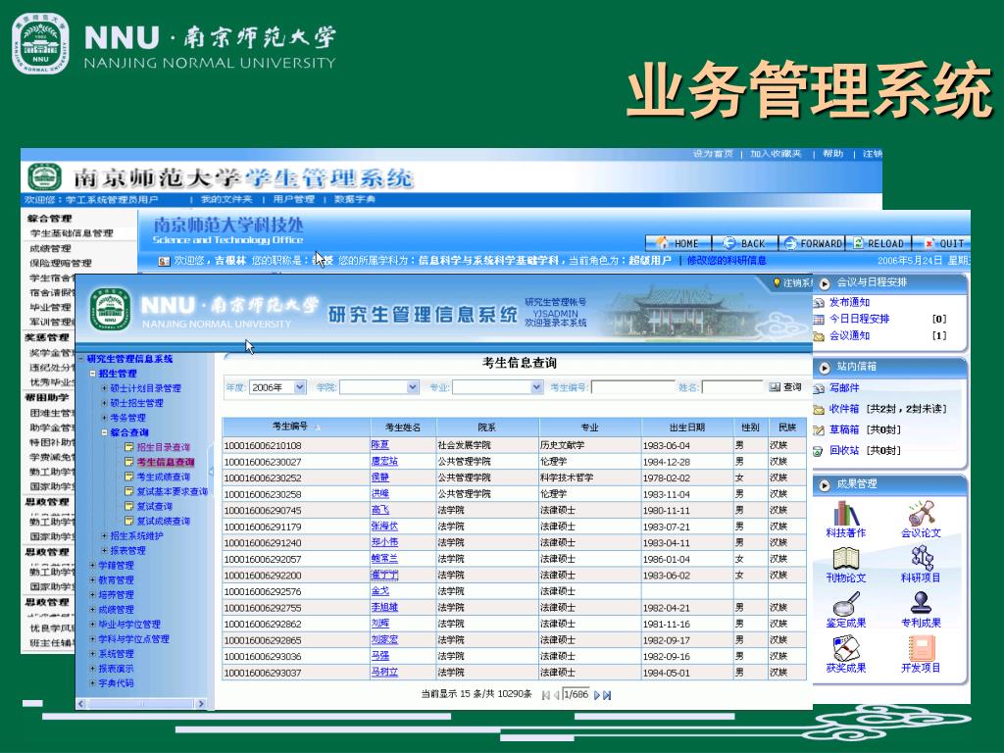This screenshot has height=753, width=1004.
Task: Click the 帮助 link in 学生管理系统
Action: 833,154
